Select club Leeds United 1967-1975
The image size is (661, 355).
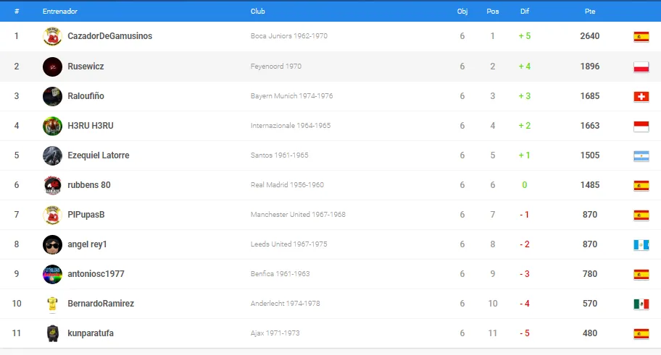coord(288,244)
